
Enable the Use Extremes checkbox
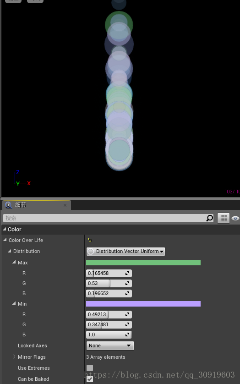pos(90,368)
